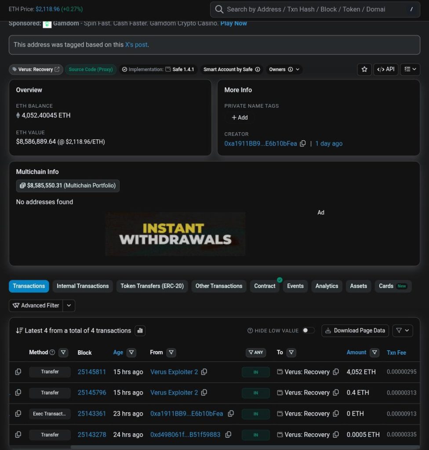429x450 pixels.
Task: Open the Events tab
Action: point(295,286)
